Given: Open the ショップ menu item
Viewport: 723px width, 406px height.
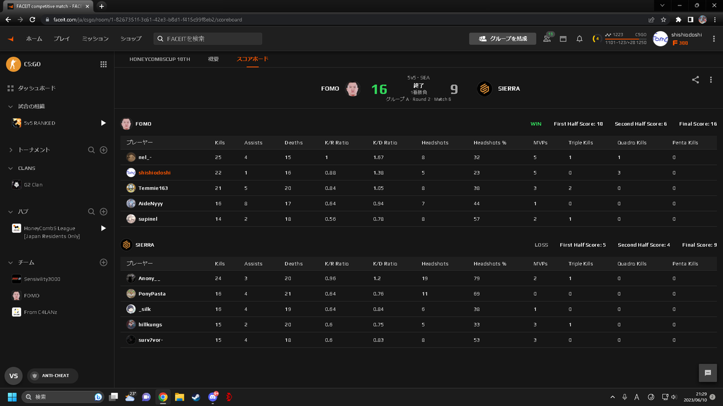Looking at the screenshot, I should (131, 38).
